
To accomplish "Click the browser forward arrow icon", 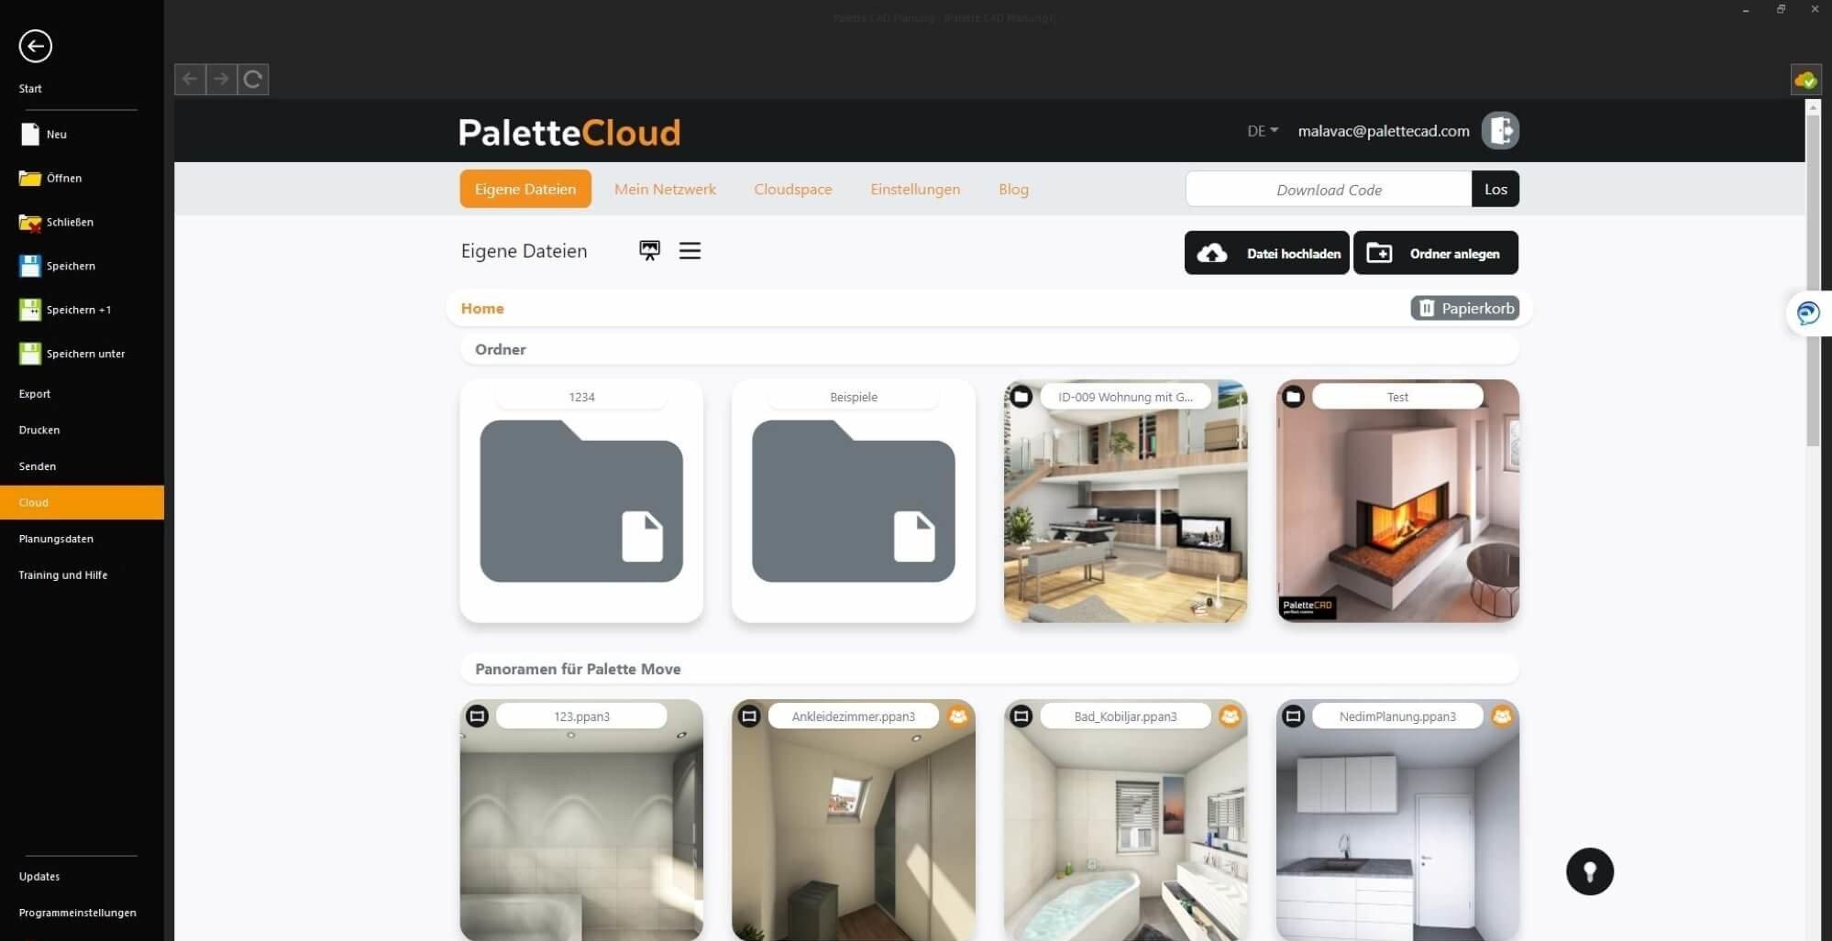I will [221, 80].
